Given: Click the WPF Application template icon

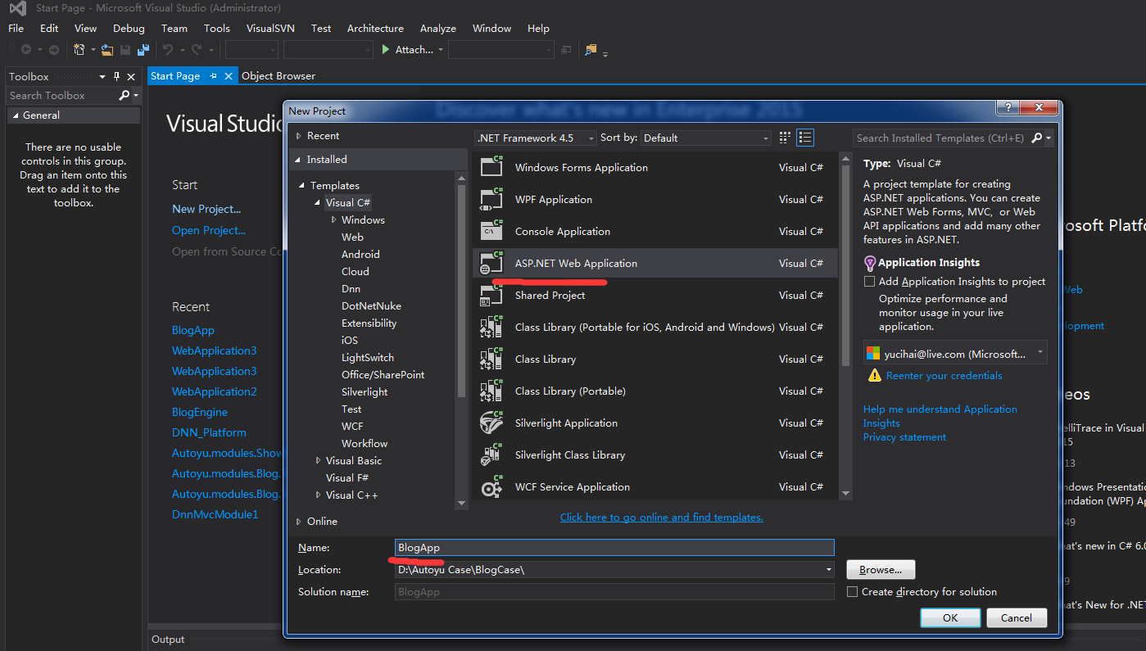Looking at the screenshot, I should pyautogui.click(x=491, y=199).
